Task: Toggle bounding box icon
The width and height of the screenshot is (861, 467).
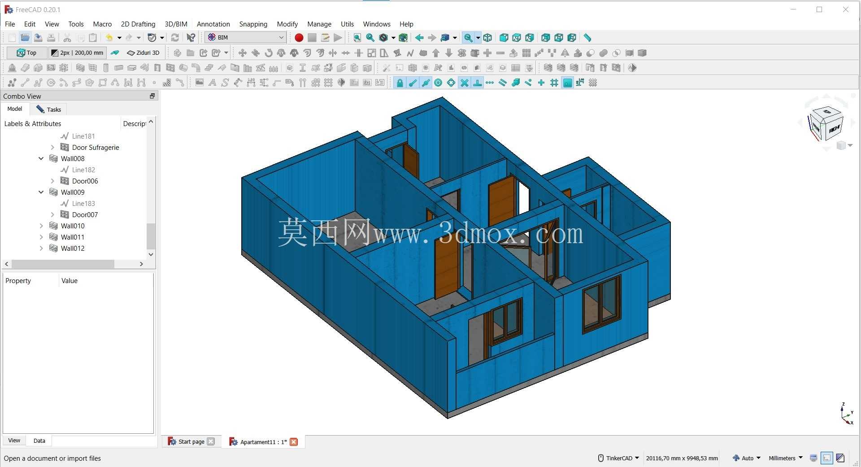Action: pos(403,38)
